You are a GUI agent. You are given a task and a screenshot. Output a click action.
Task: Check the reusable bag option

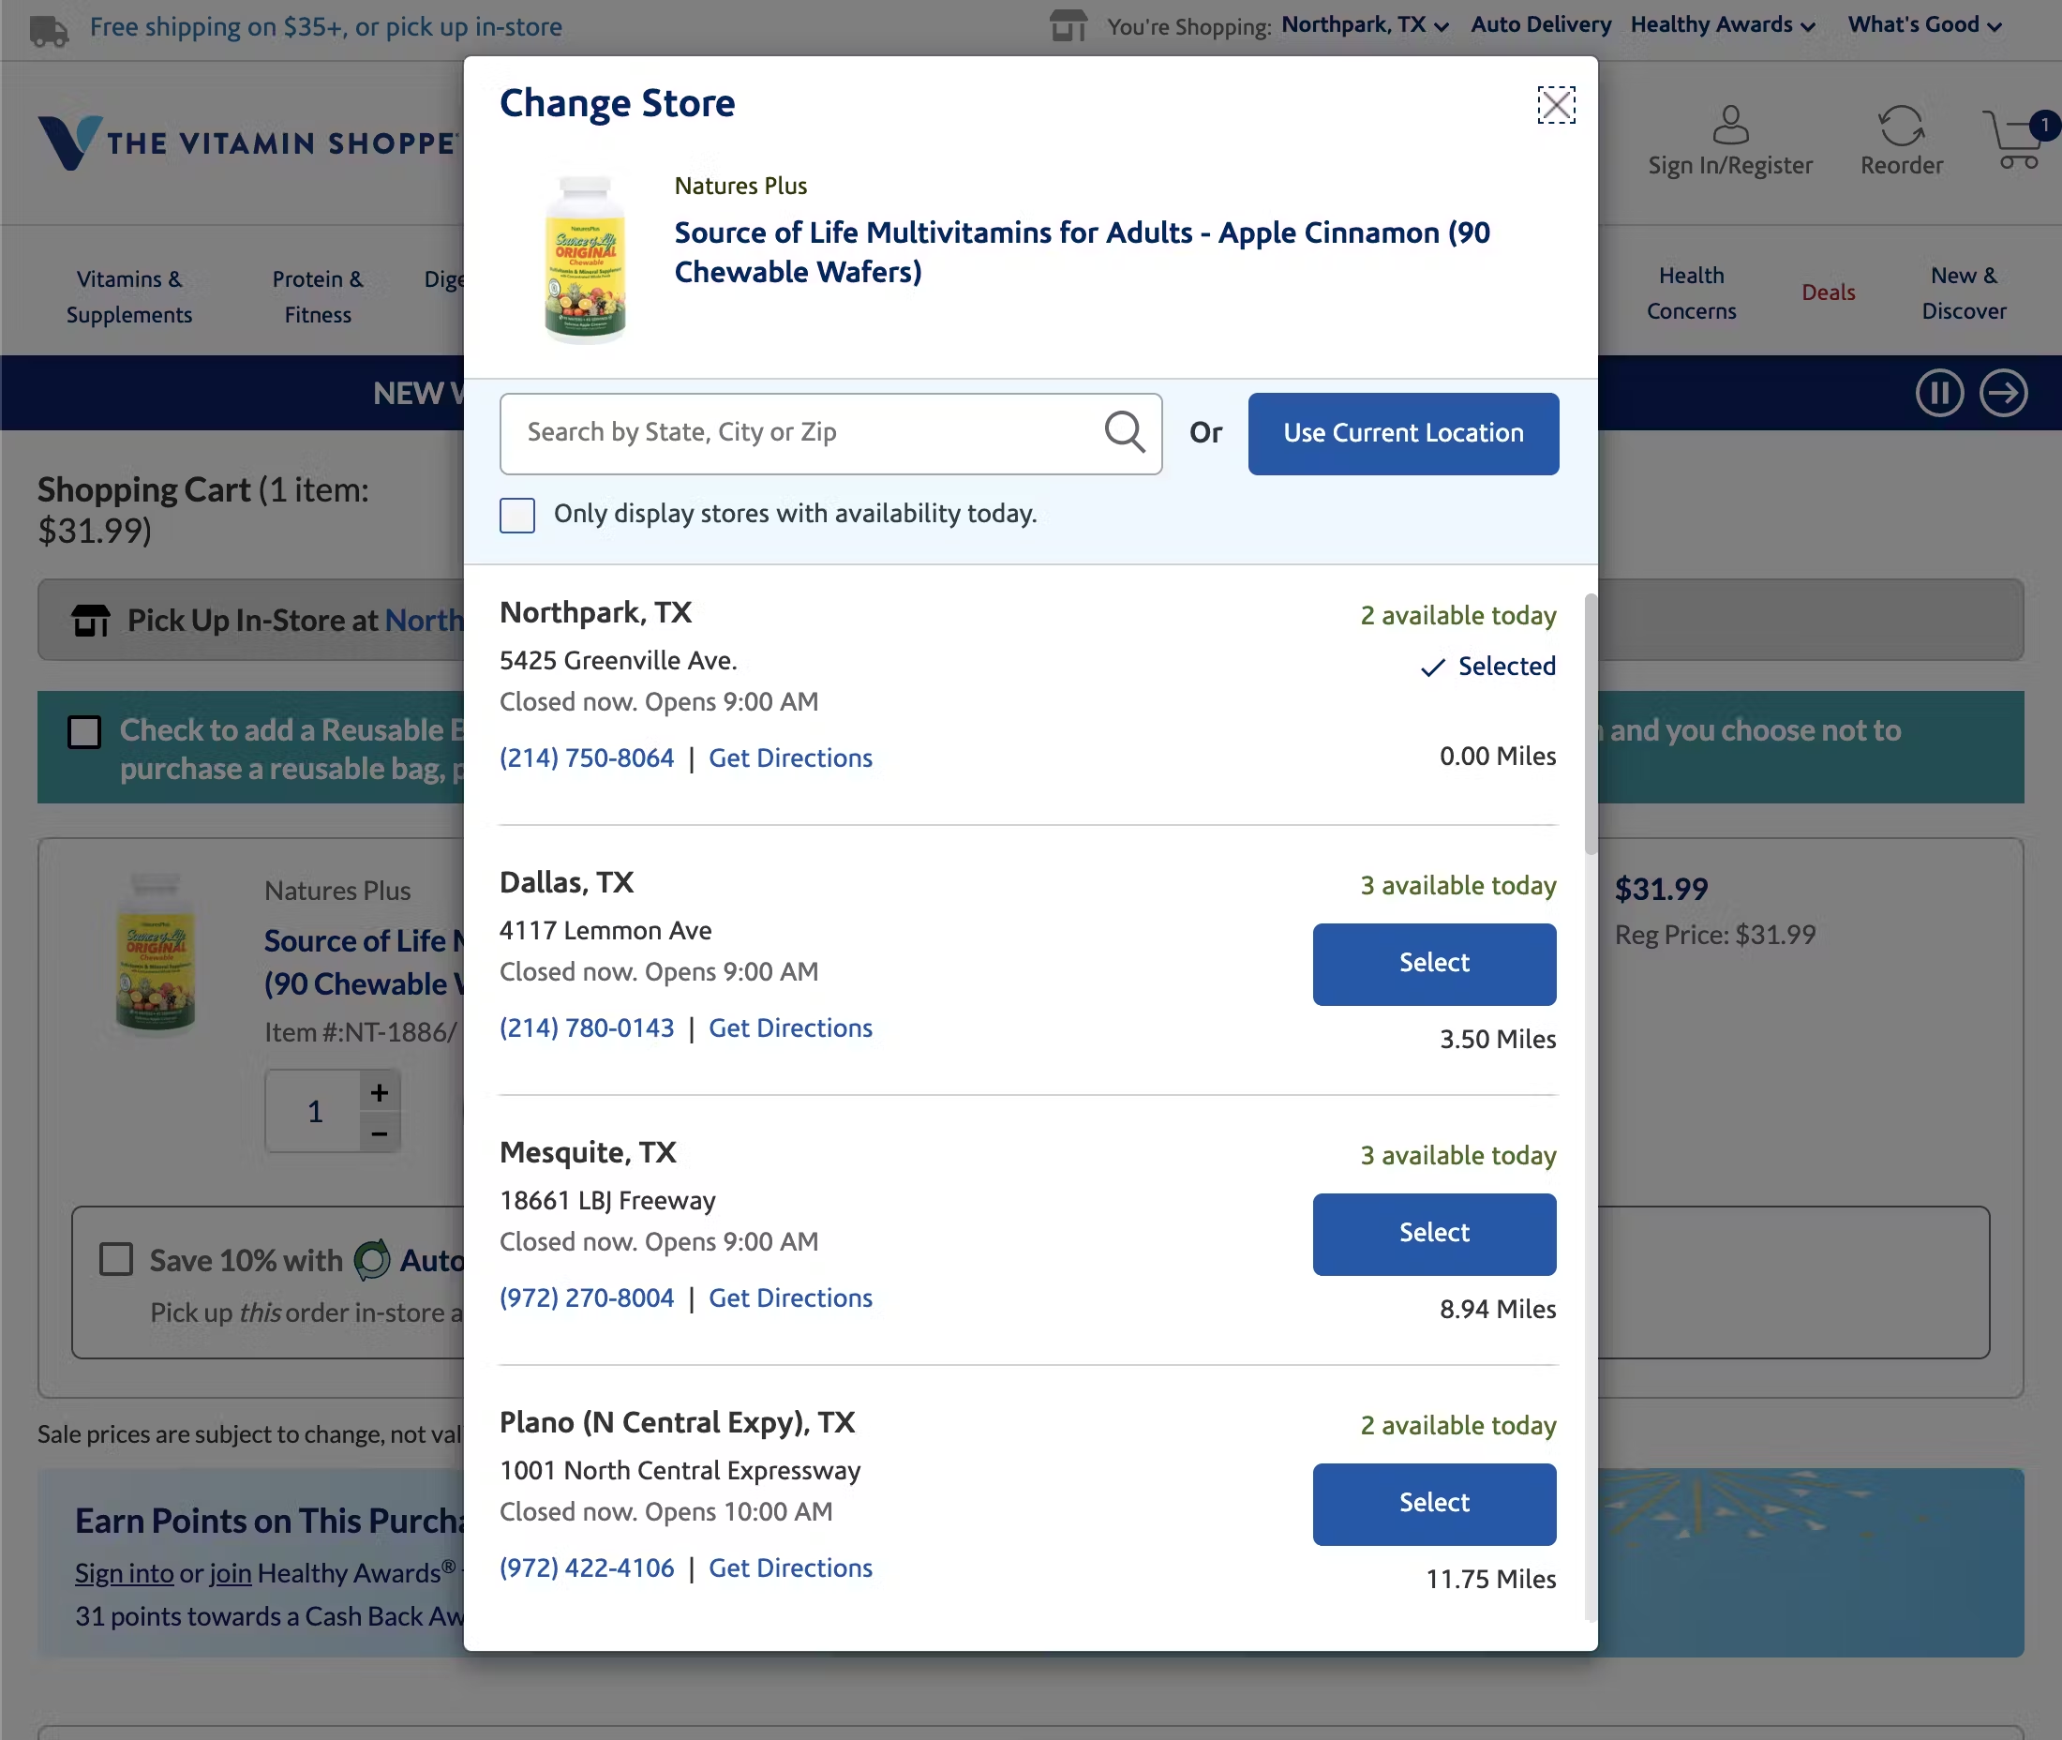84,730
